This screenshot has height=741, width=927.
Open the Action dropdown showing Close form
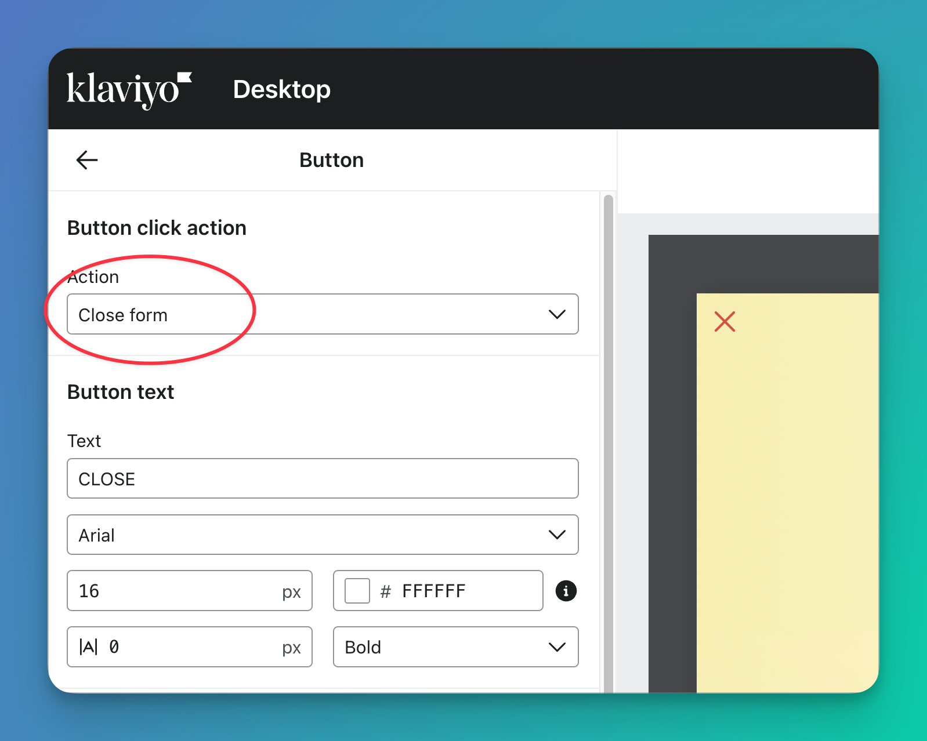[x=323, y=314]
